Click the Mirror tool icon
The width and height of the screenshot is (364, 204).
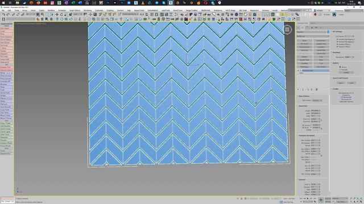click(142, 15)
